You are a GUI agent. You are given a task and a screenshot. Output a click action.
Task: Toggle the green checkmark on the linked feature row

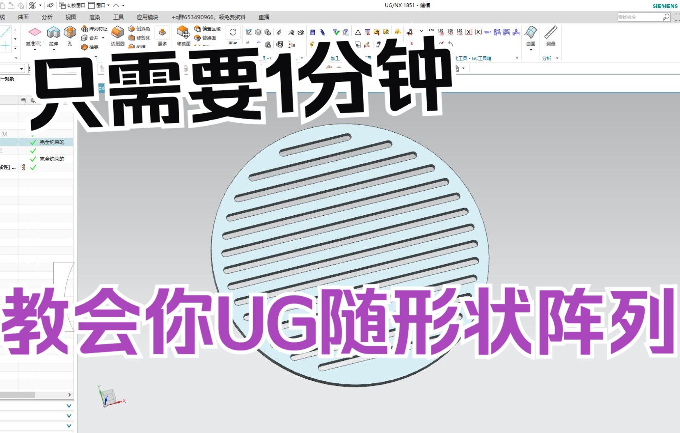click(x=32, y=167)
